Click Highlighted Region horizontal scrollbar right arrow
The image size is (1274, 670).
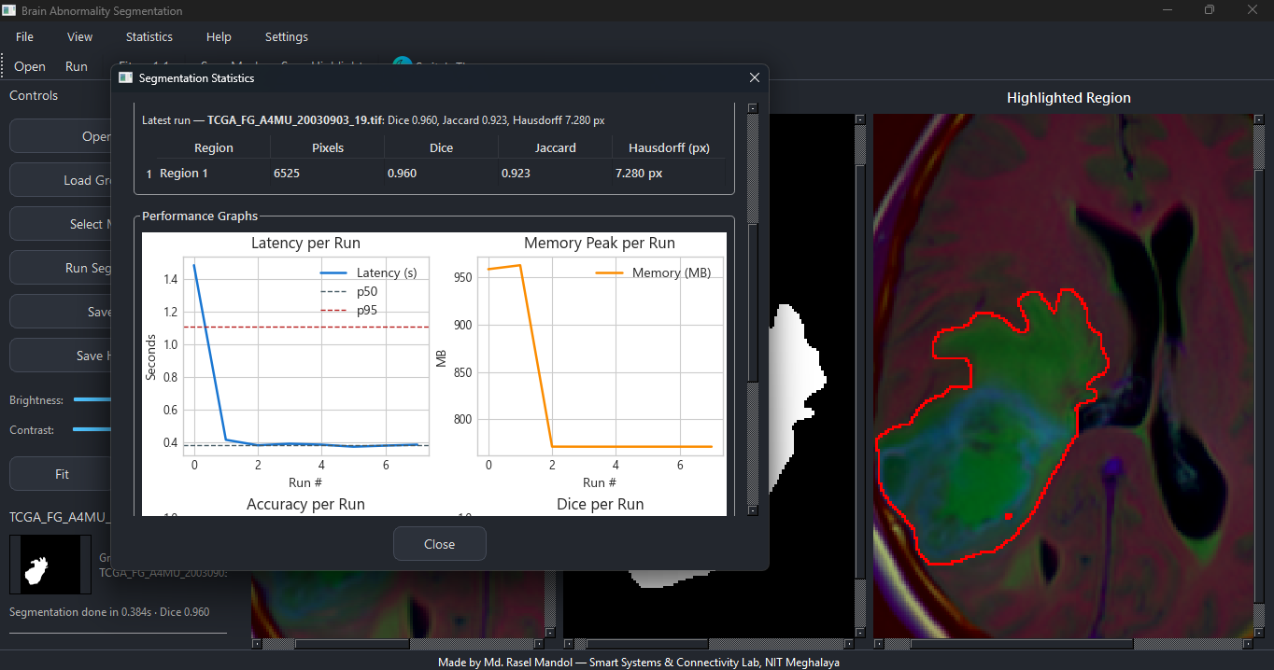1247,644
